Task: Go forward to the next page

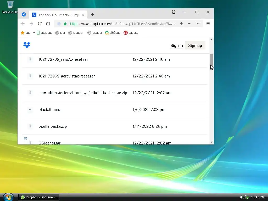Action: coord(31,24)
